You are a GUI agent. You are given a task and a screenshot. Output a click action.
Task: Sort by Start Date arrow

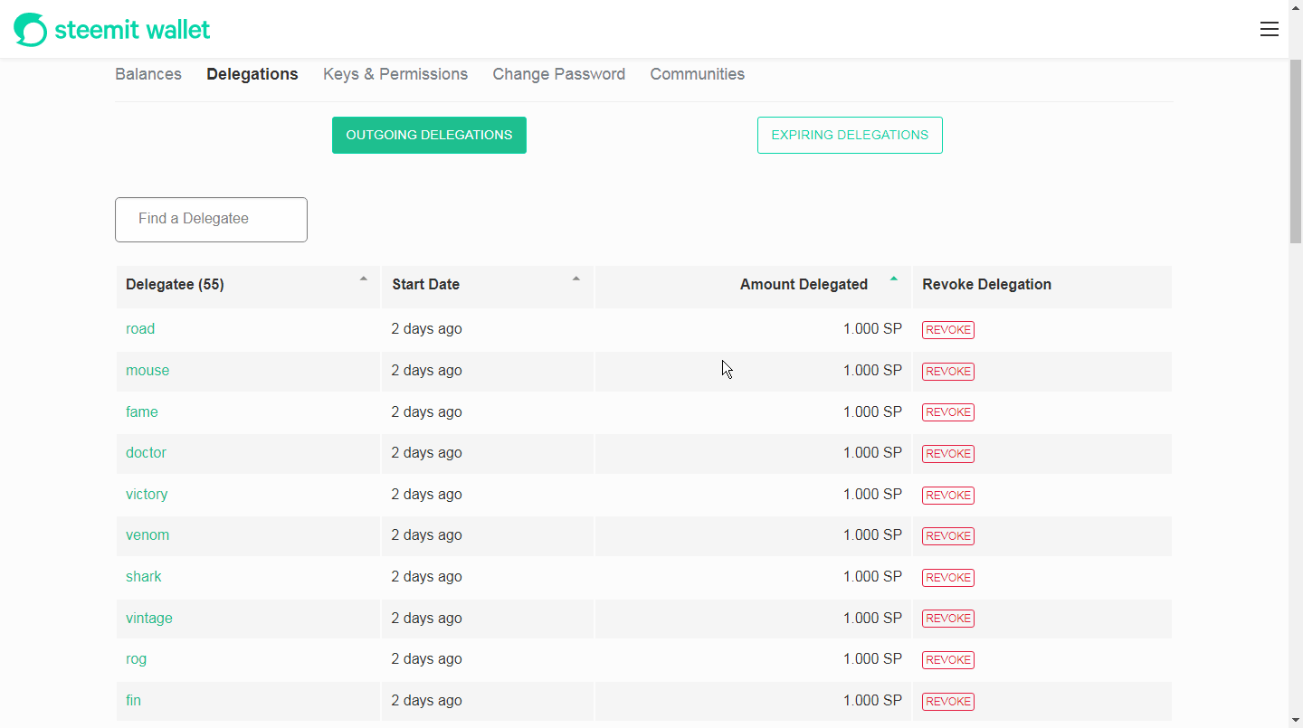tap(575, 279)
